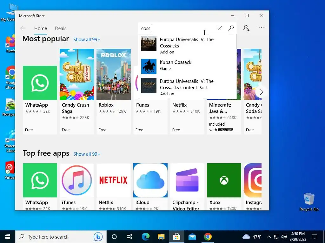The height and width of the screenshot is (243, 325).
Task: Show all Most popular apps
Action: click(x=87, y=40)
